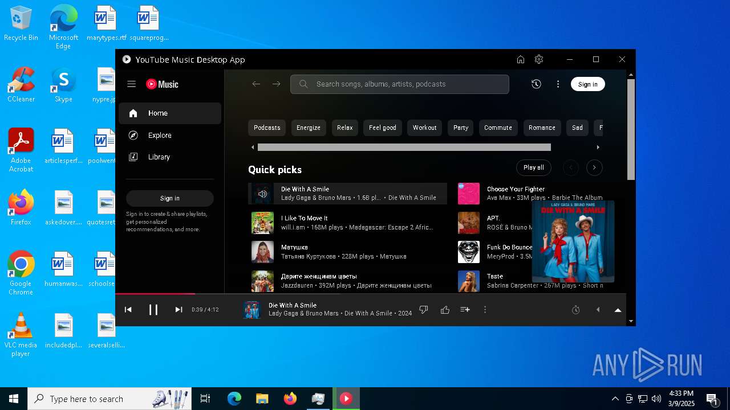Open the Task View taskbar icon
This screenshot has width=730, height=410.
(205, 399)
